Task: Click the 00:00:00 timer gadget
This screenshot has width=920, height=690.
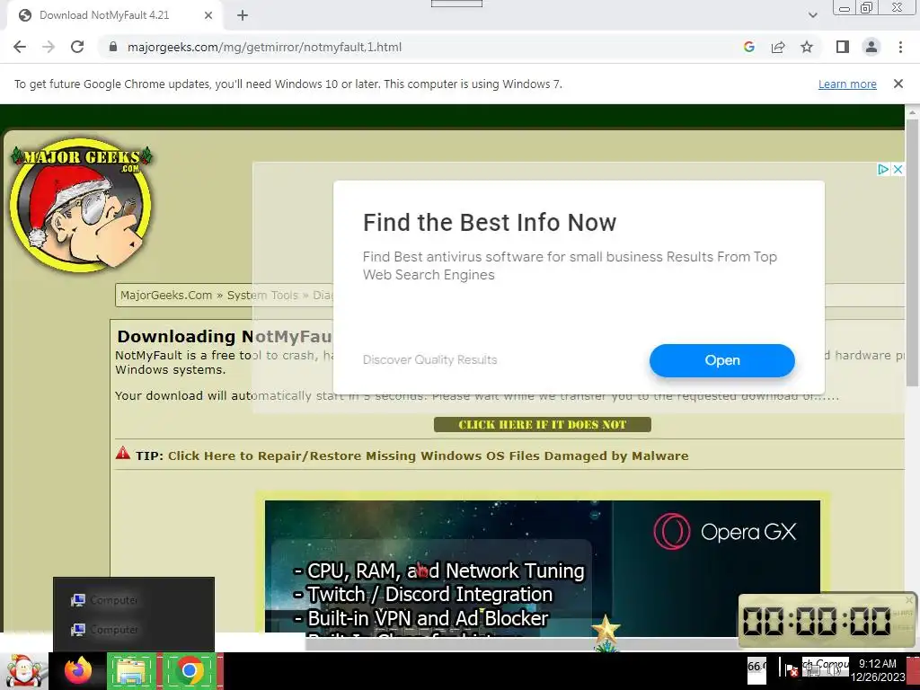Action: point(817,621)
